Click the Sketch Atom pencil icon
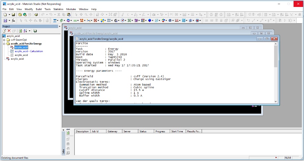This screenshot has width=304, height=161. pos(123,15)
